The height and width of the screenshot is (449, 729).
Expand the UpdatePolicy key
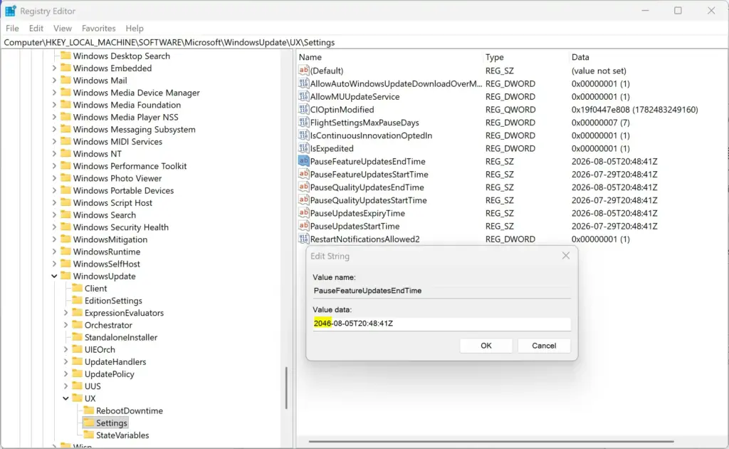click(x=65, y=373)
